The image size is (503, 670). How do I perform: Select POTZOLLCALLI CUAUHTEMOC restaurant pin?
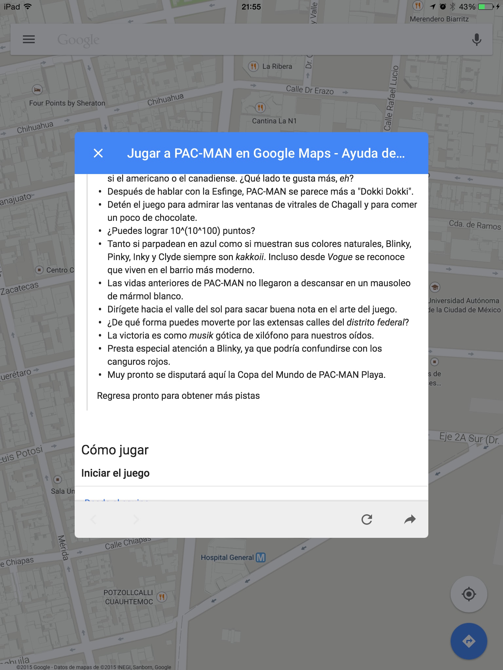pyautogui.click(x=161, y=597)
